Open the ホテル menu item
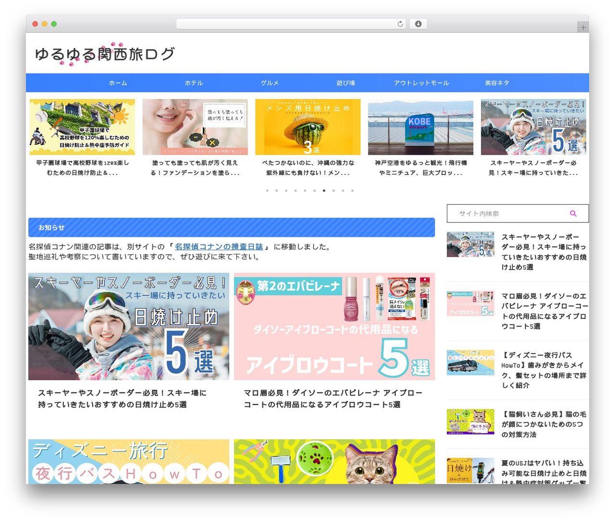Image resolution: width=615 pixels, height=521 pixels. (194, 83)
